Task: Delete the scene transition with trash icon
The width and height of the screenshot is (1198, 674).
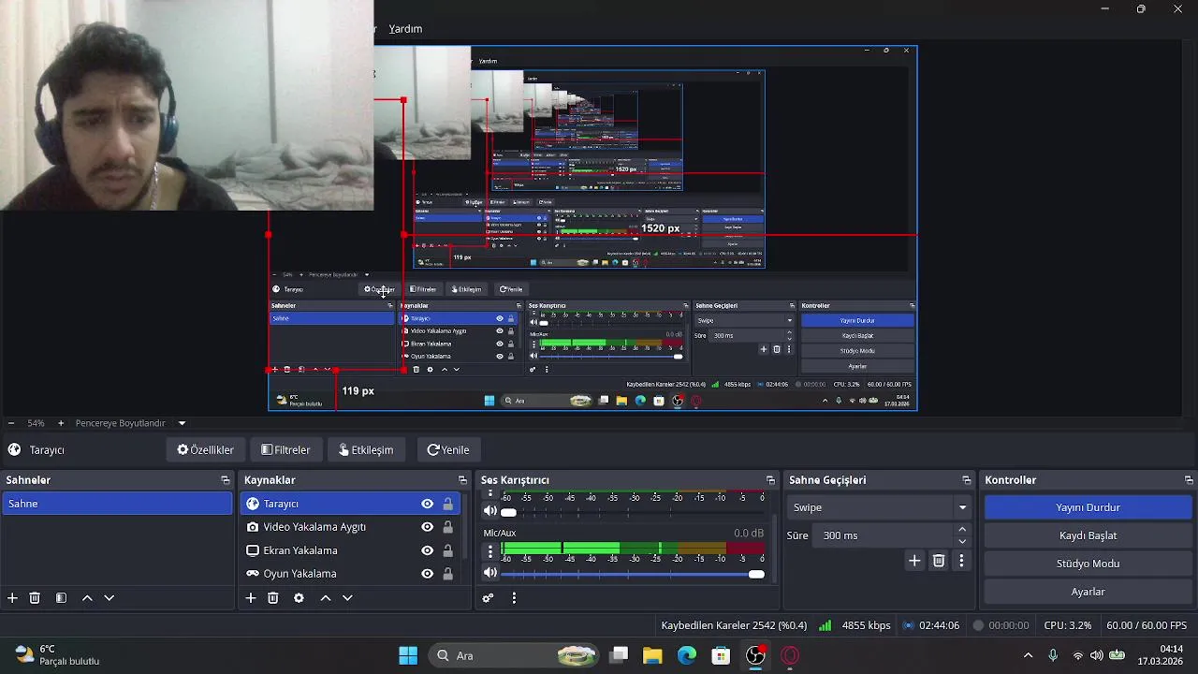Action: (x=939, y=561)
